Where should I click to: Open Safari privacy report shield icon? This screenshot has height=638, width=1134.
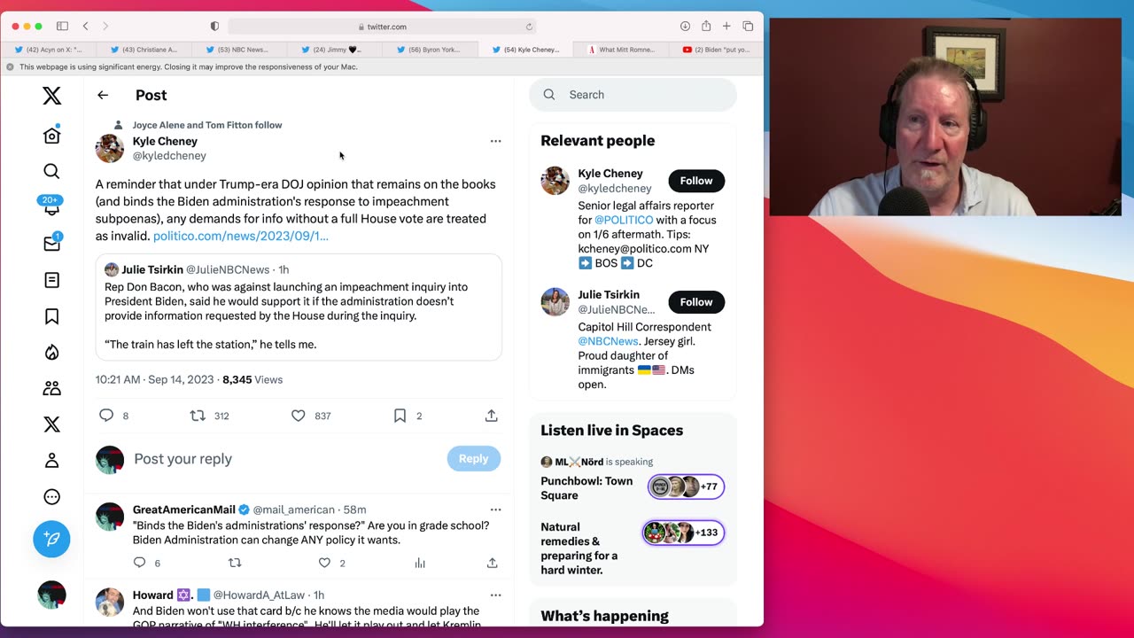coord(214,27)
